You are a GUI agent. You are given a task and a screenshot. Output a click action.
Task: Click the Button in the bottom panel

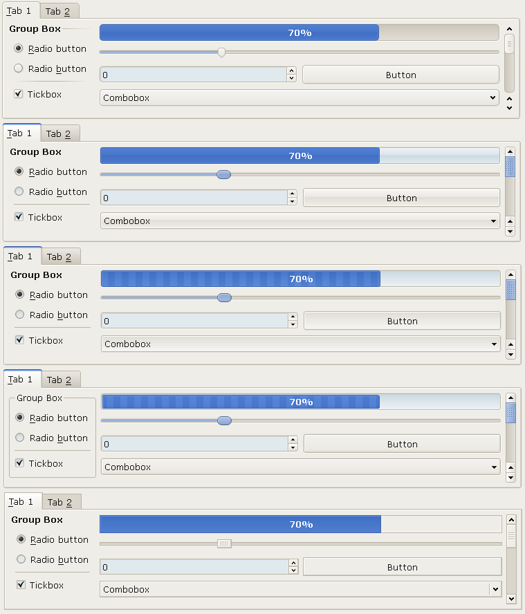click(x=403, y=567)
